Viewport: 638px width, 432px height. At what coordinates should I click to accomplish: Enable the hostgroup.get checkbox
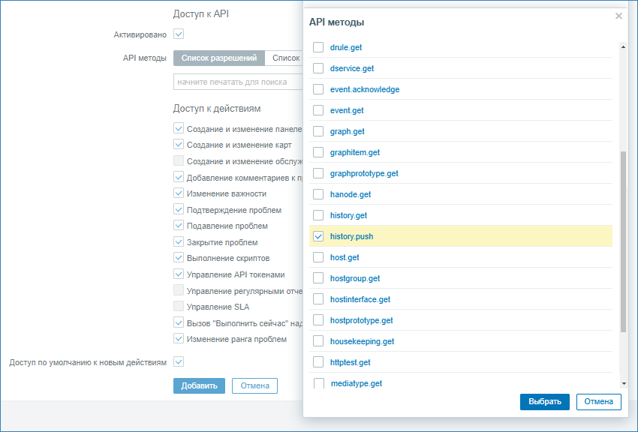(318, 278)
